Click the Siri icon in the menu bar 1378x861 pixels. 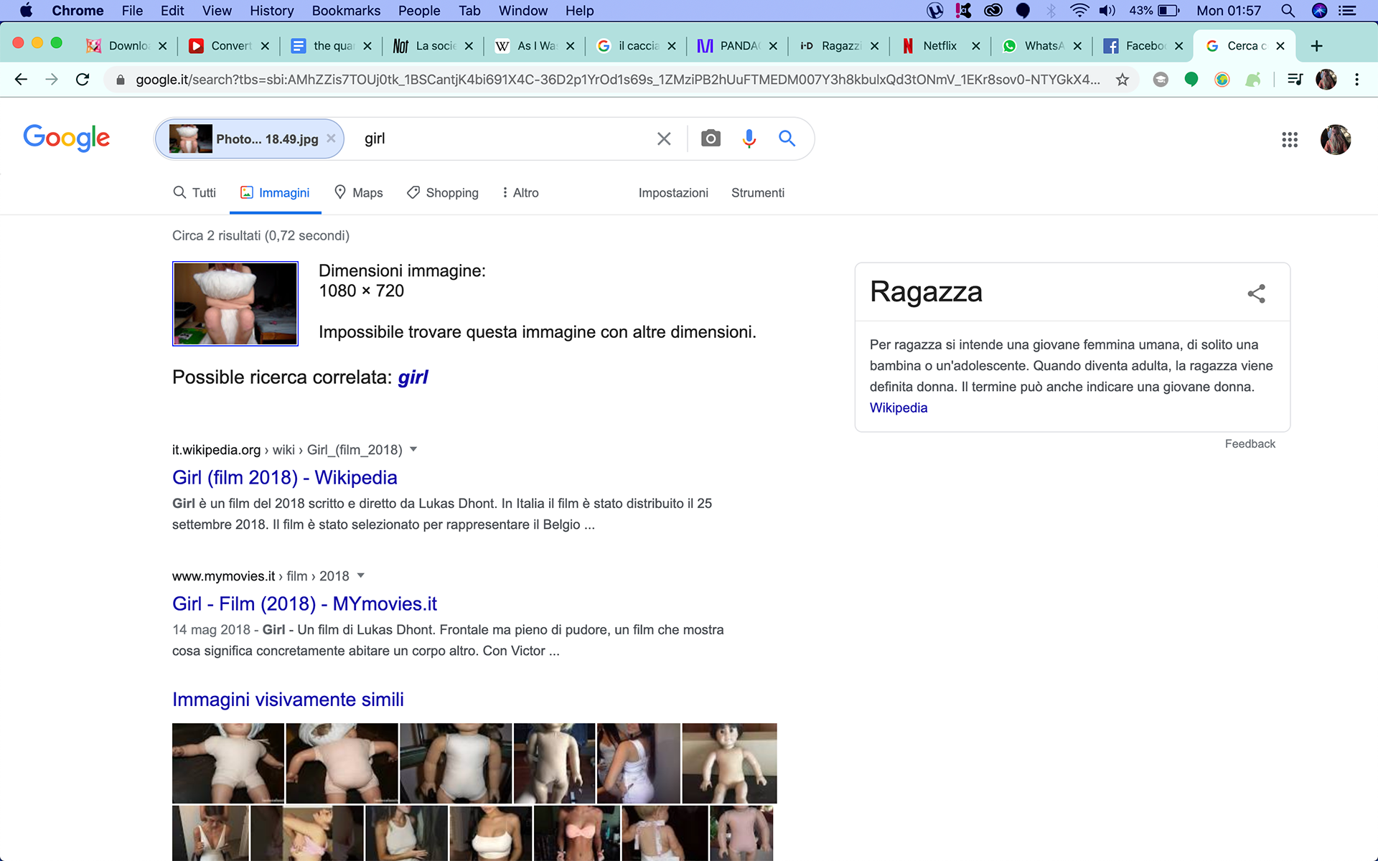click(1319, 11)
